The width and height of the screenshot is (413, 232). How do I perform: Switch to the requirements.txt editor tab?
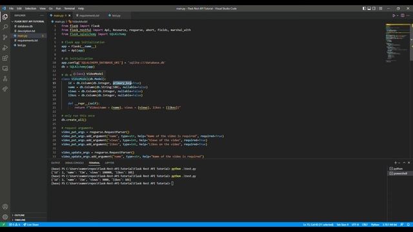[x=89, y=15]
